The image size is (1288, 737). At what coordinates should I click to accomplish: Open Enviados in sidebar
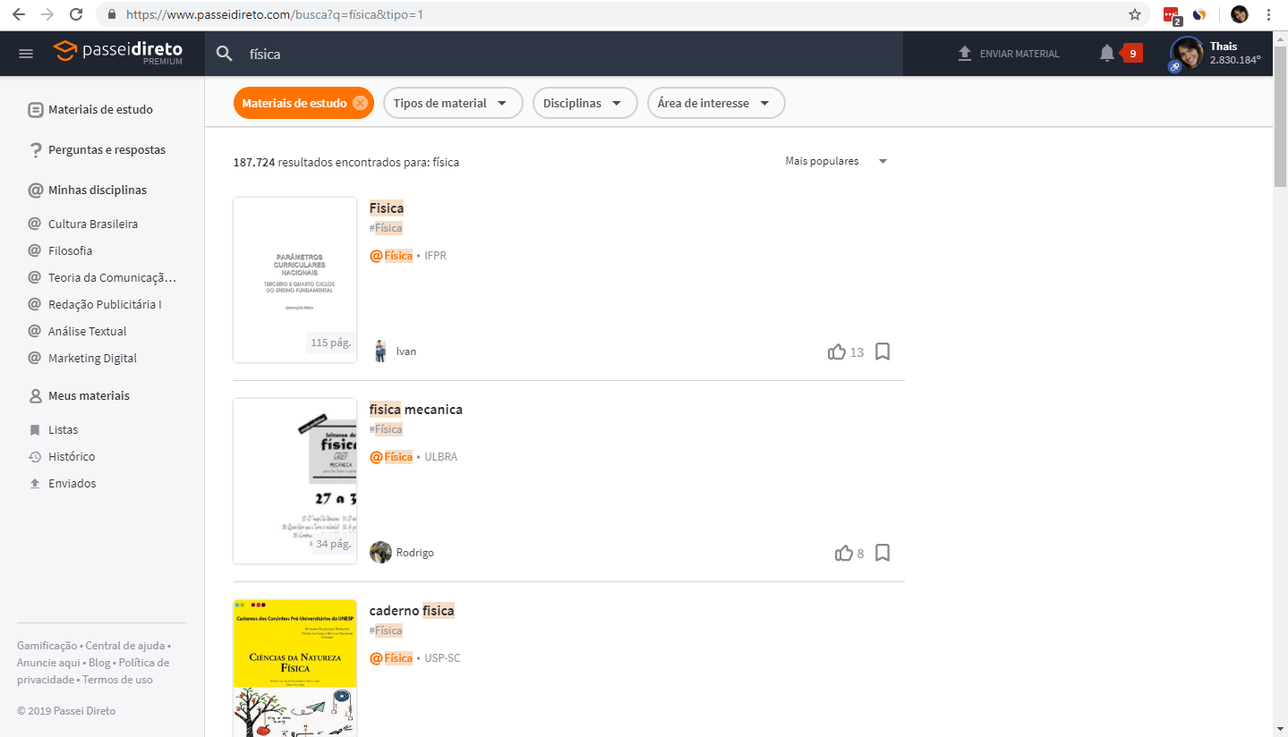click(72, 484)
